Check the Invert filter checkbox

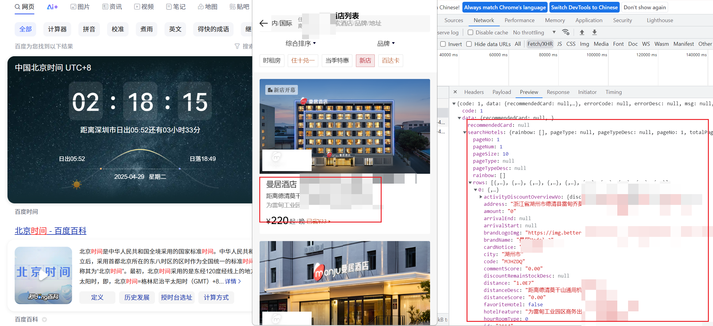click(x=443, y=44)
